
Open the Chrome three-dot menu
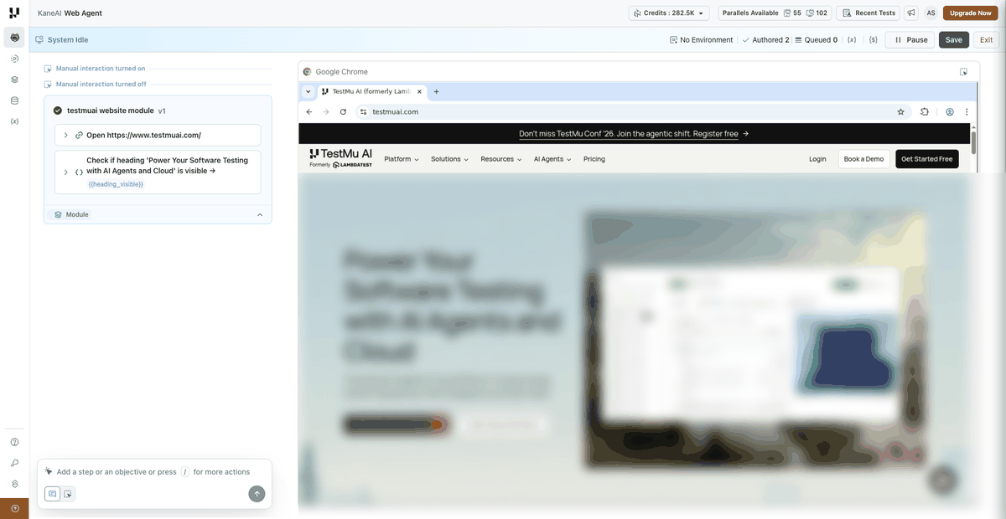pos(967,111)
